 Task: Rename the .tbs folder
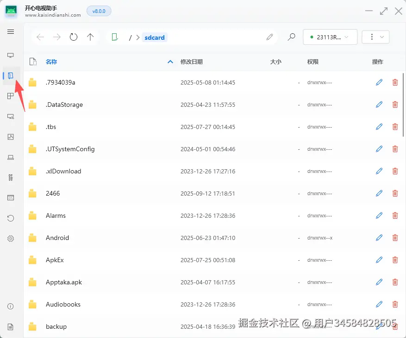point(379,127)
